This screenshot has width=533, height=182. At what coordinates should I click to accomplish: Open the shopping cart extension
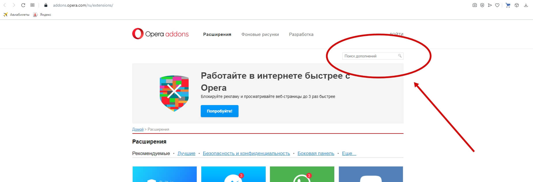(x=508, y=5)
